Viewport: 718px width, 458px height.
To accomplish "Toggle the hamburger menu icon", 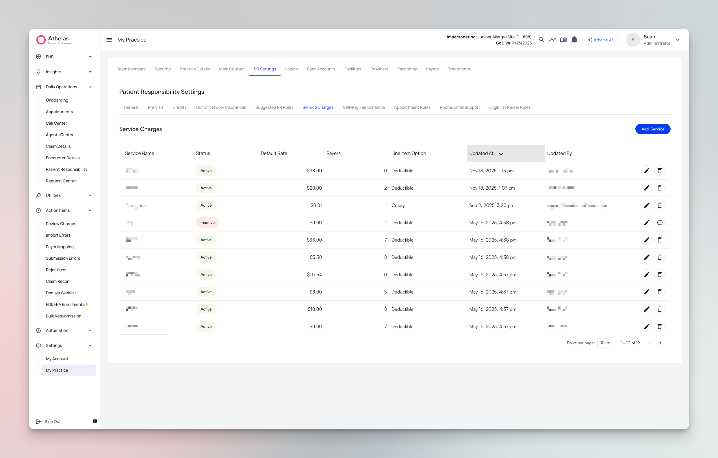I will click(109, 40).
